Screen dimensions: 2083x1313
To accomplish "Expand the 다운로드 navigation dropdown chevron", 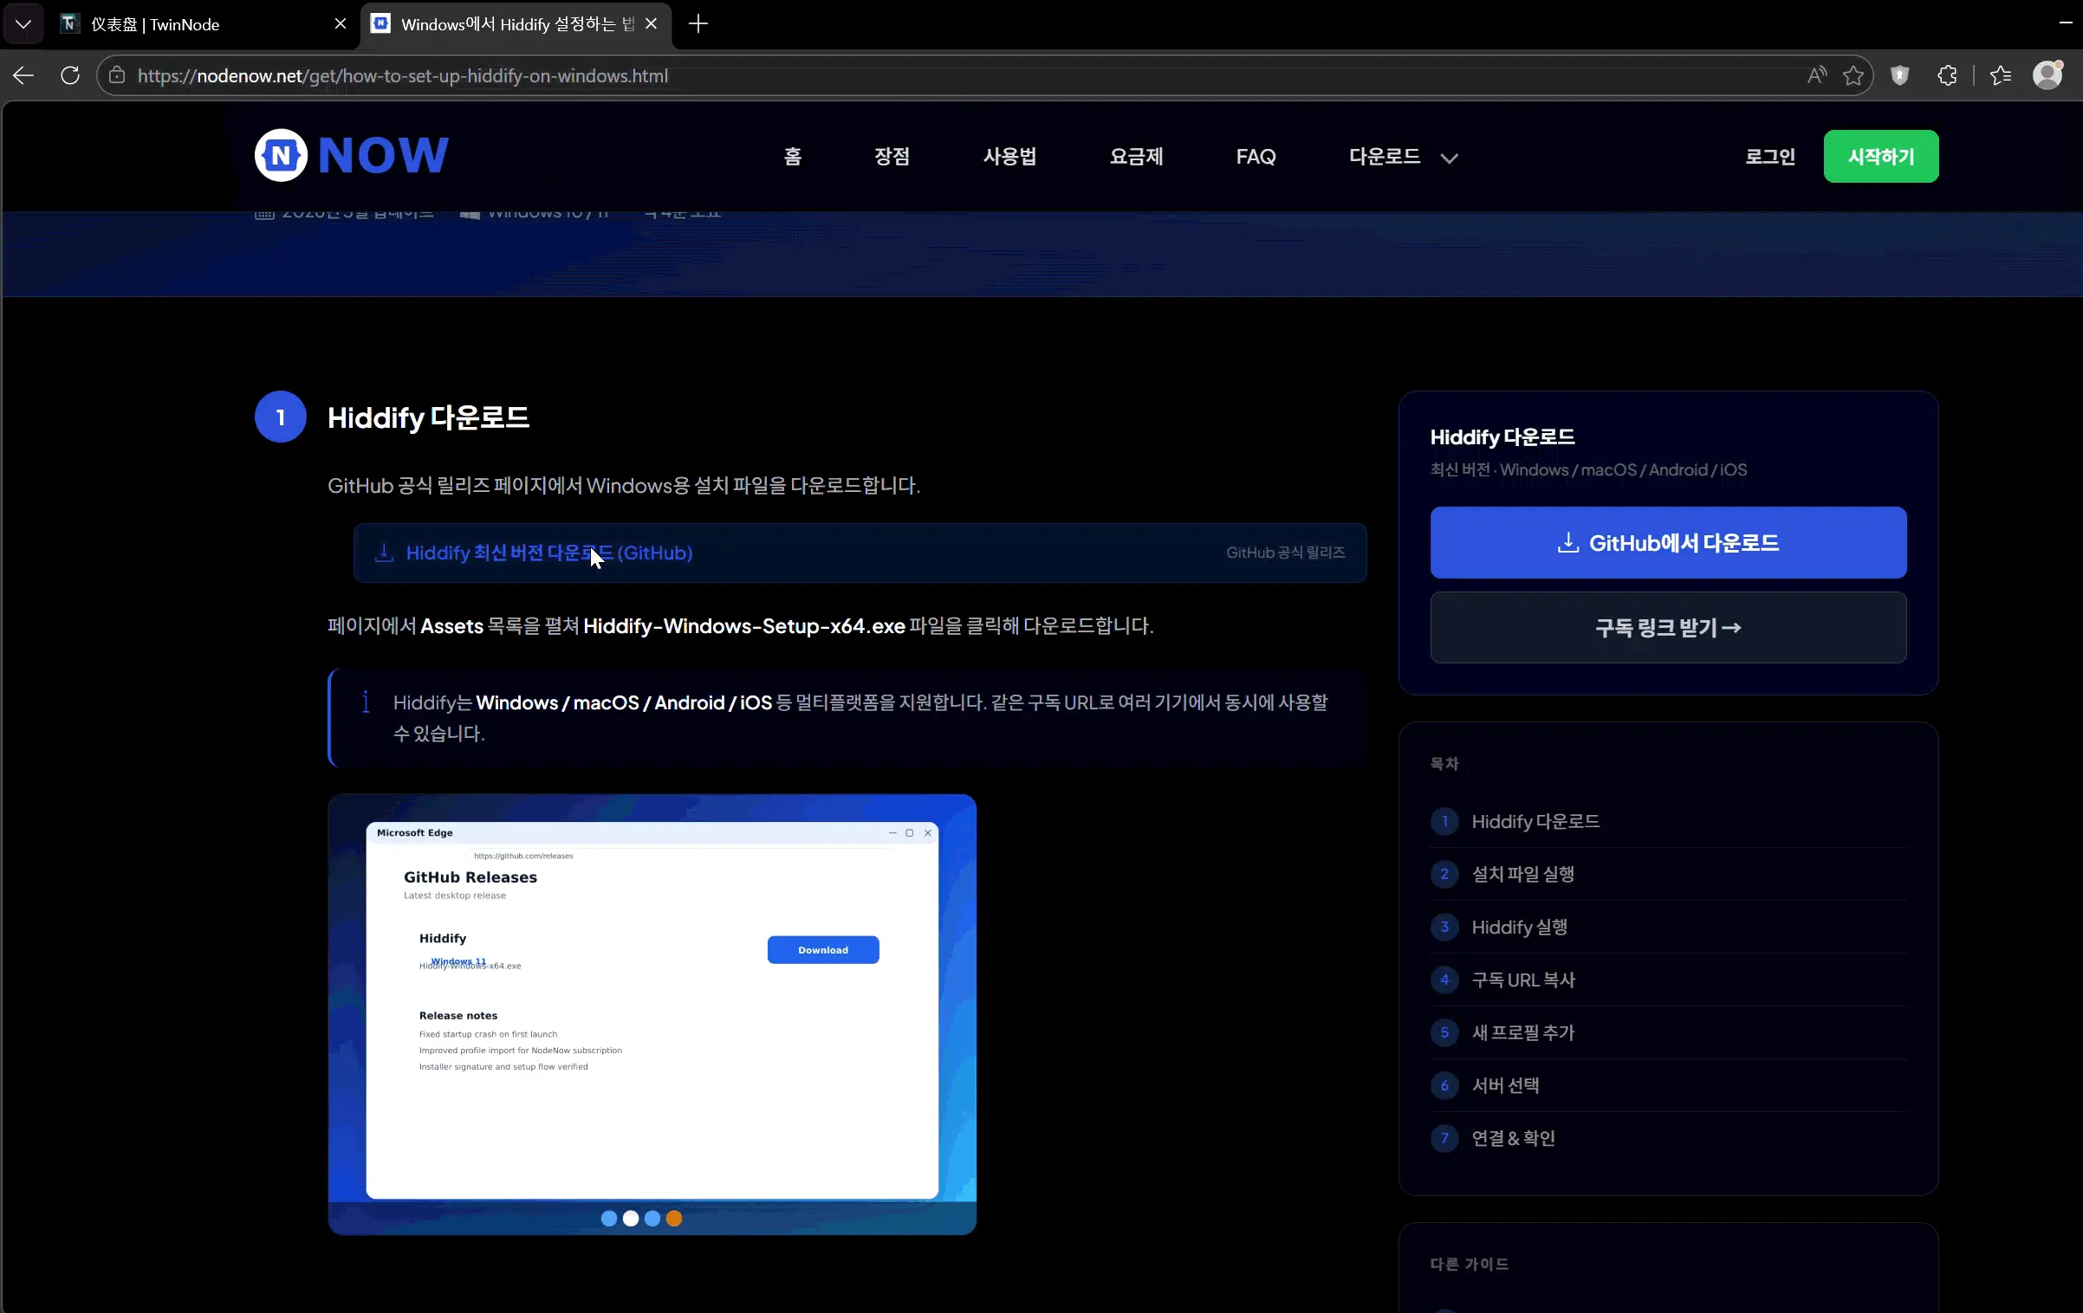I will tap(1450, 158).
